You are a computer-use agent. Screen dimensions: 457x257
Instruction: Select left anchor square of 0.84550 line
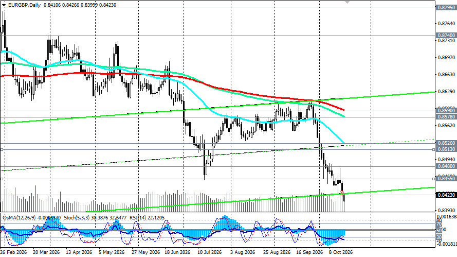pos(2,179)
